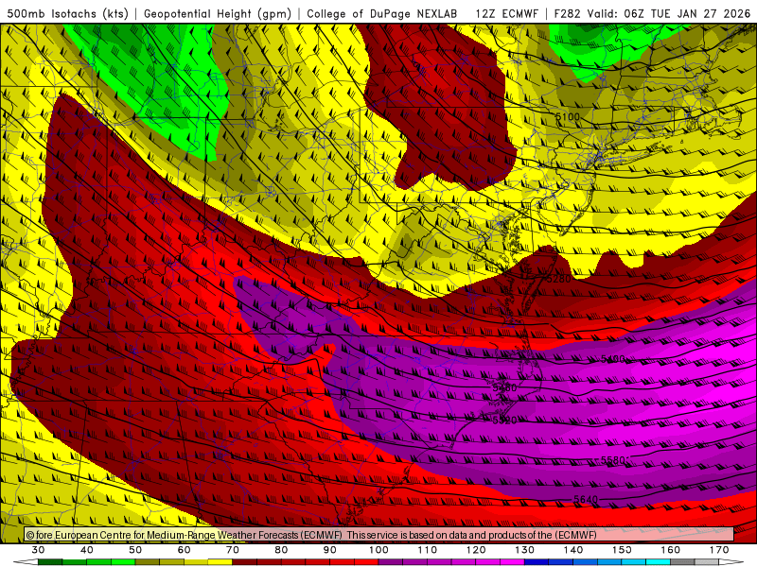The image size is (757, 567).
Task: Click the 120 color scale label
Action: click(x=476, y=550)
